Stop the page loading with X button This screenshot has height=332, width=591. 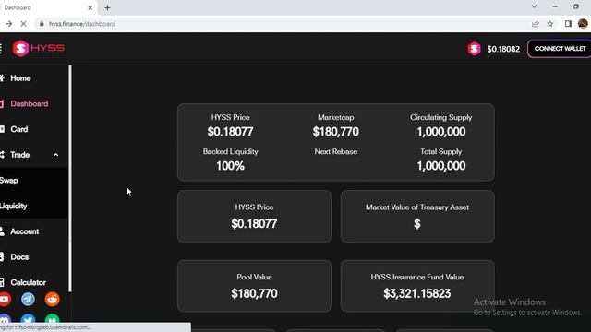pyautogui.click(x=23, y=24)
